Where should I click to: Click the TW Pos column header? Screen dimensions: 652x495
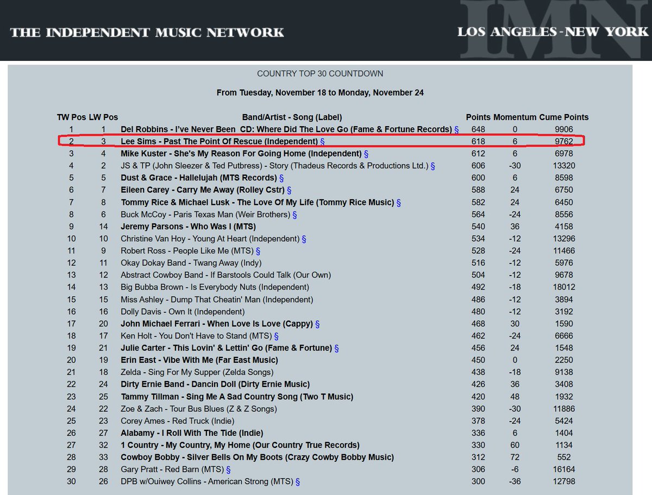(72, 117)
